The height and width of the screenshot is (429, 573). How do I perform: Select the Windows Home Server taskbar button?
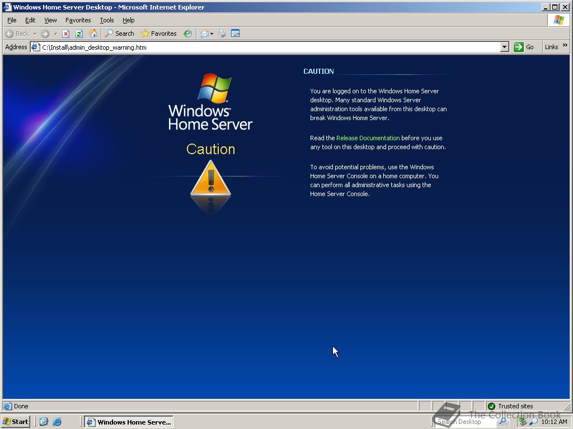click(x=129, y=422)
